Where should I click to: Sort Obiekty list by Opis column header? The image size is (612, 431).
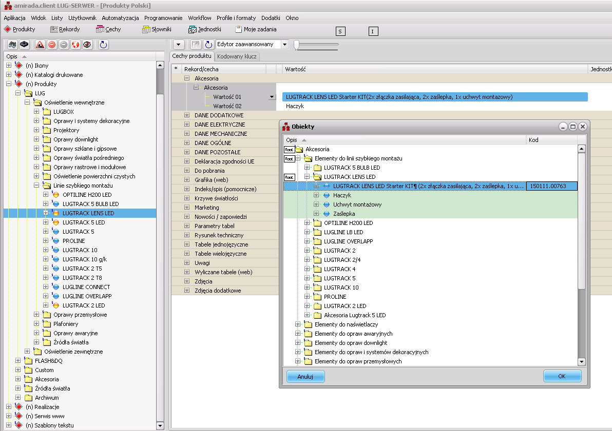405,140
